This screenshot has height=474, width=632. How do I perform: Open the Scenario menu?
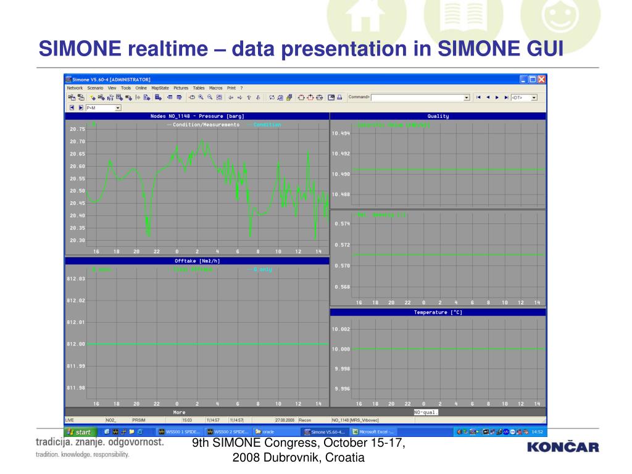point(95,88)
